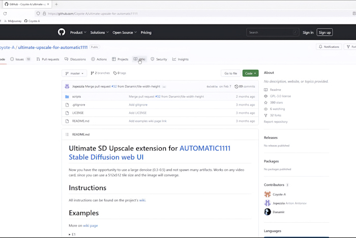The width and height of the screenshot is (356, 238).
Task: Switch to the Projects tab
Action: coord(120,59)
